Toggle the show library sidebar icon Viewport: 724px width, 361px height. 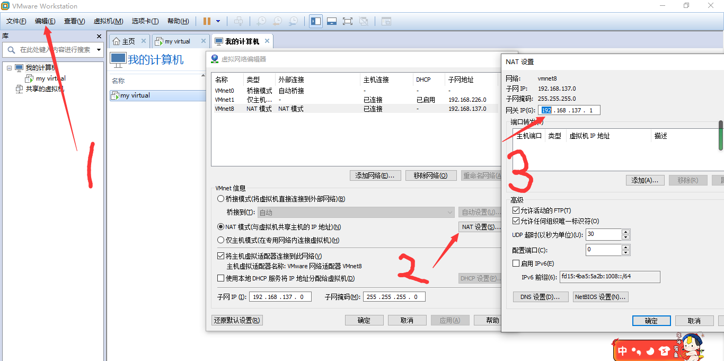click(x=316, y=21)
